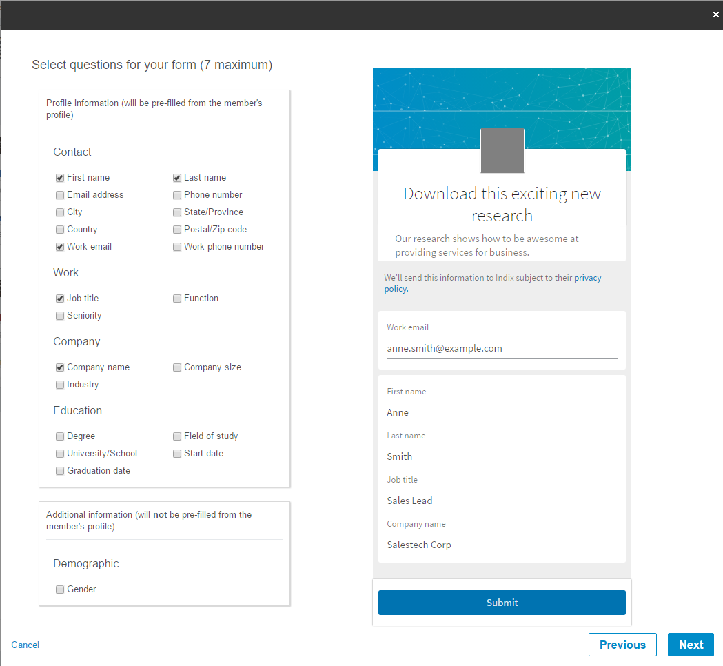The image size is (723, 666).
Task: Tick the Phone number option
Action: (x=178, y=195)
